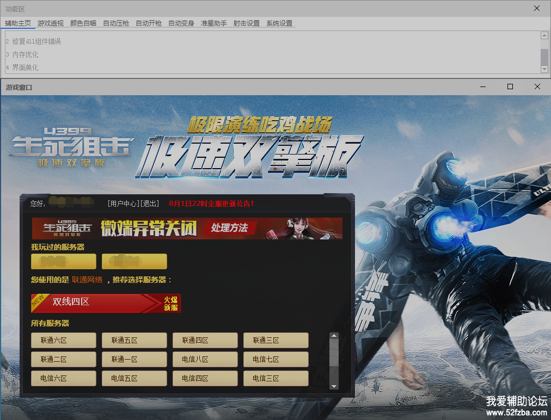Click the 退出 logout link
The height and width of the screenshot is (420, 551).
(150, 203)
